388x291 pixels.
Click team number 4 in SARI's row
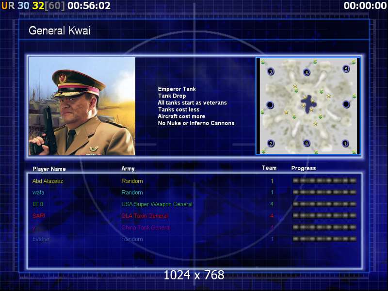tap(272, 216)
